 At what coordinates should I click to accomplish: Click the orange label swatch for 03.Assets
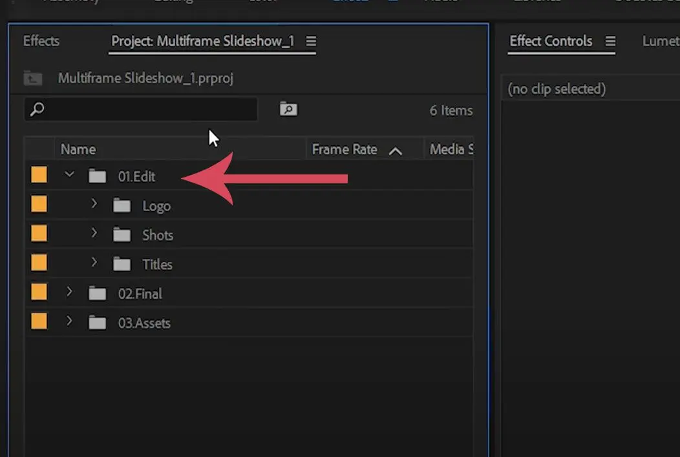point(39,321)
